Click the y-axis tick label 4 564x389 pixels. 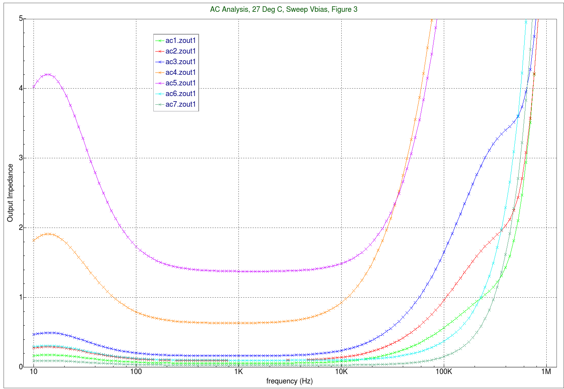pyautogui.click(x=20, y=88)
